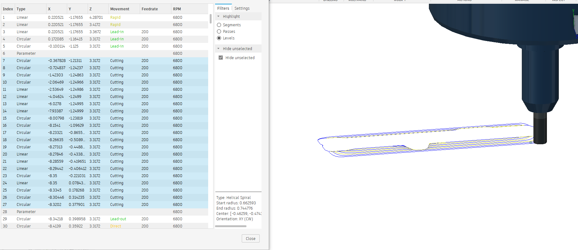Select the Parameter row at index 28
The width and height of the screenshot is (578, 250).
click(105, 212)
